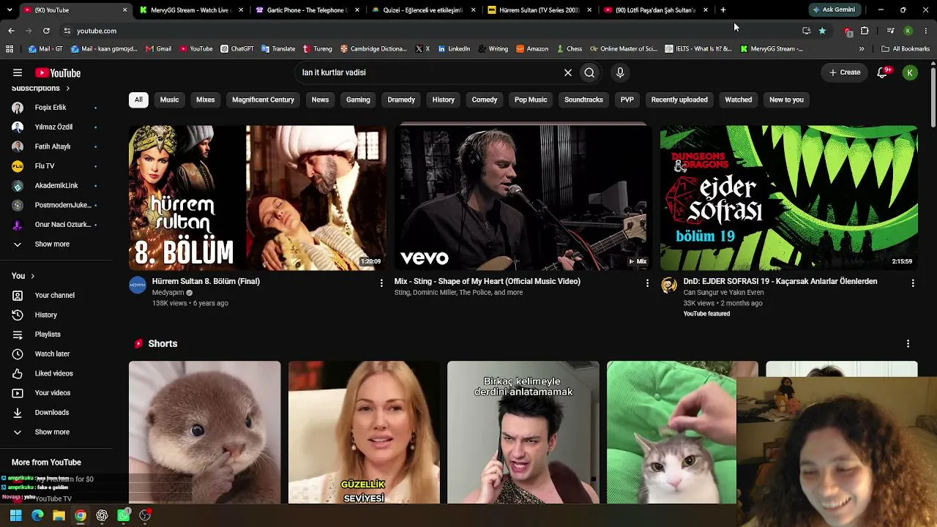
Task: Open OBS Studio from the taskbar
Action: (x=145, y=515)
